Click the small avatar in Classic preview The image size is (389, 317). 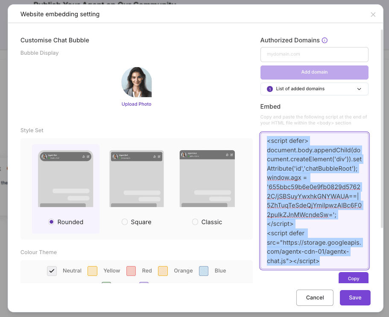tap(184, 154)
